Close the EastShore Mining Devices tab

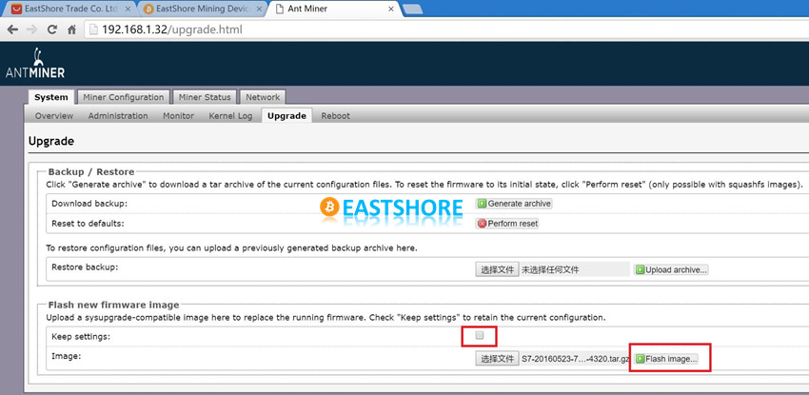click(259, 10)
